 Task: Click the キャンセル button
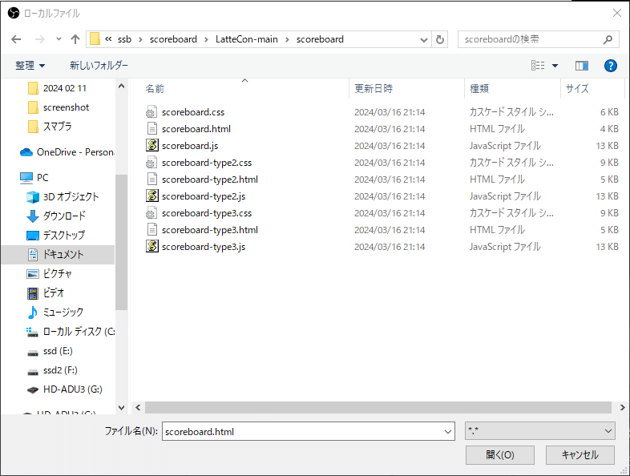pos(580,455)
